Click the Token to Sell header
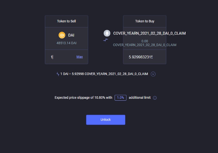218x153 pixels. (66, 21)
